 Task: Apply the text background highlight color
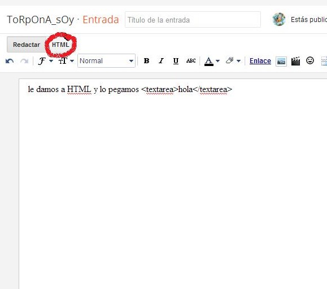click(x=230, y=60)
